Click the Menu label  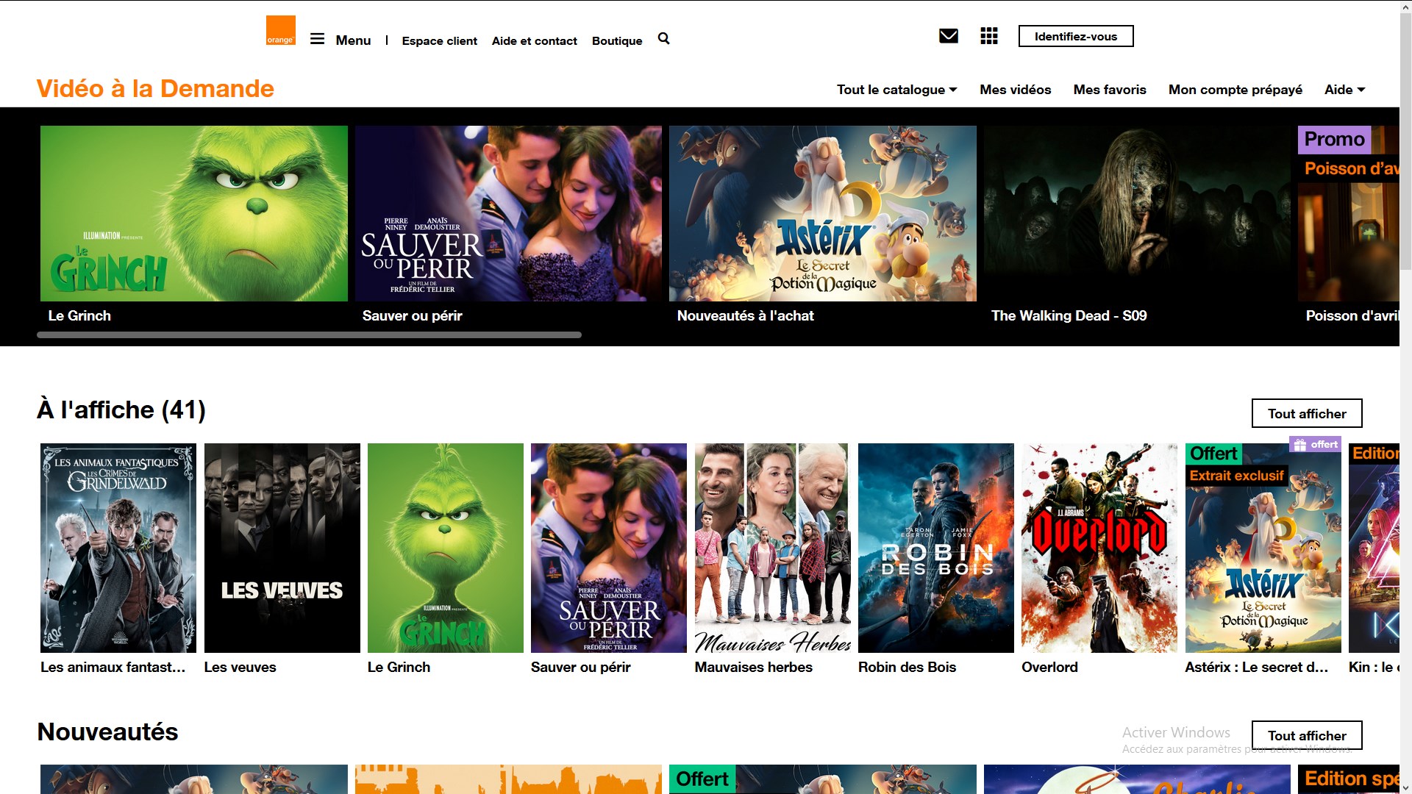pos(353,40)
